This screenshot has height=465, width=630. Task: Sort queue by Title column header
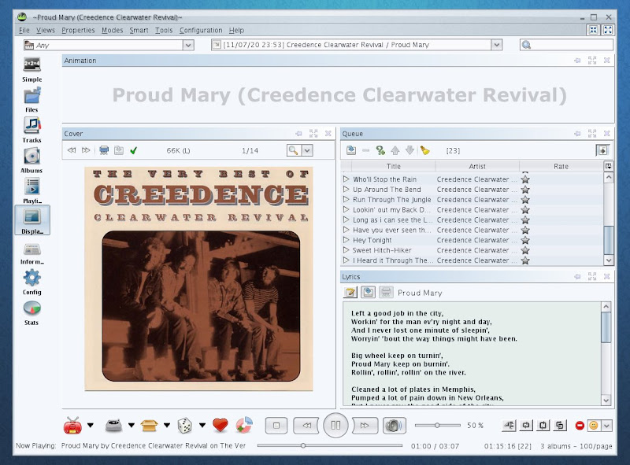coord(393,166)
